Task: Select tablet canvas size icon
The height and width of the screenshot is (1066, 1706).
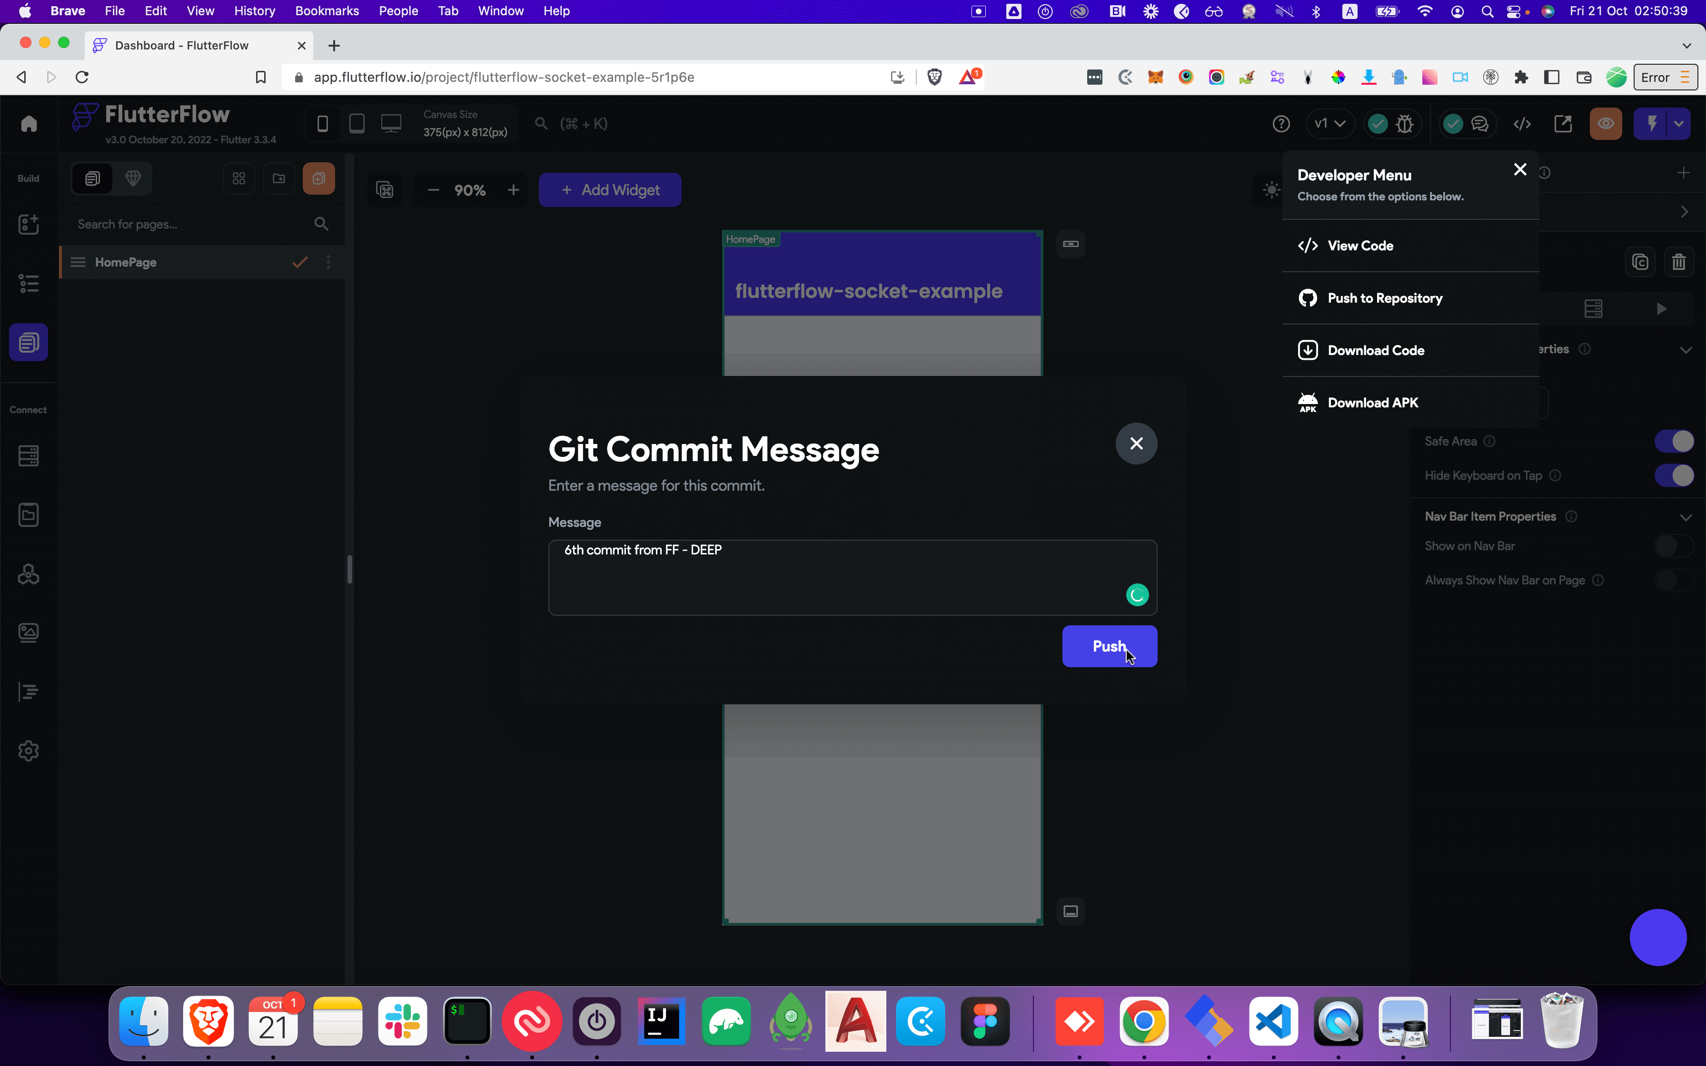Action: tap(357, 124)
